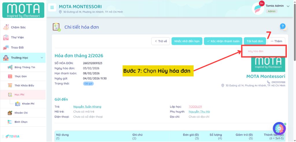Open the AI assistant floating button
Viewport: 296px width, 142px height.
[279, 128]
